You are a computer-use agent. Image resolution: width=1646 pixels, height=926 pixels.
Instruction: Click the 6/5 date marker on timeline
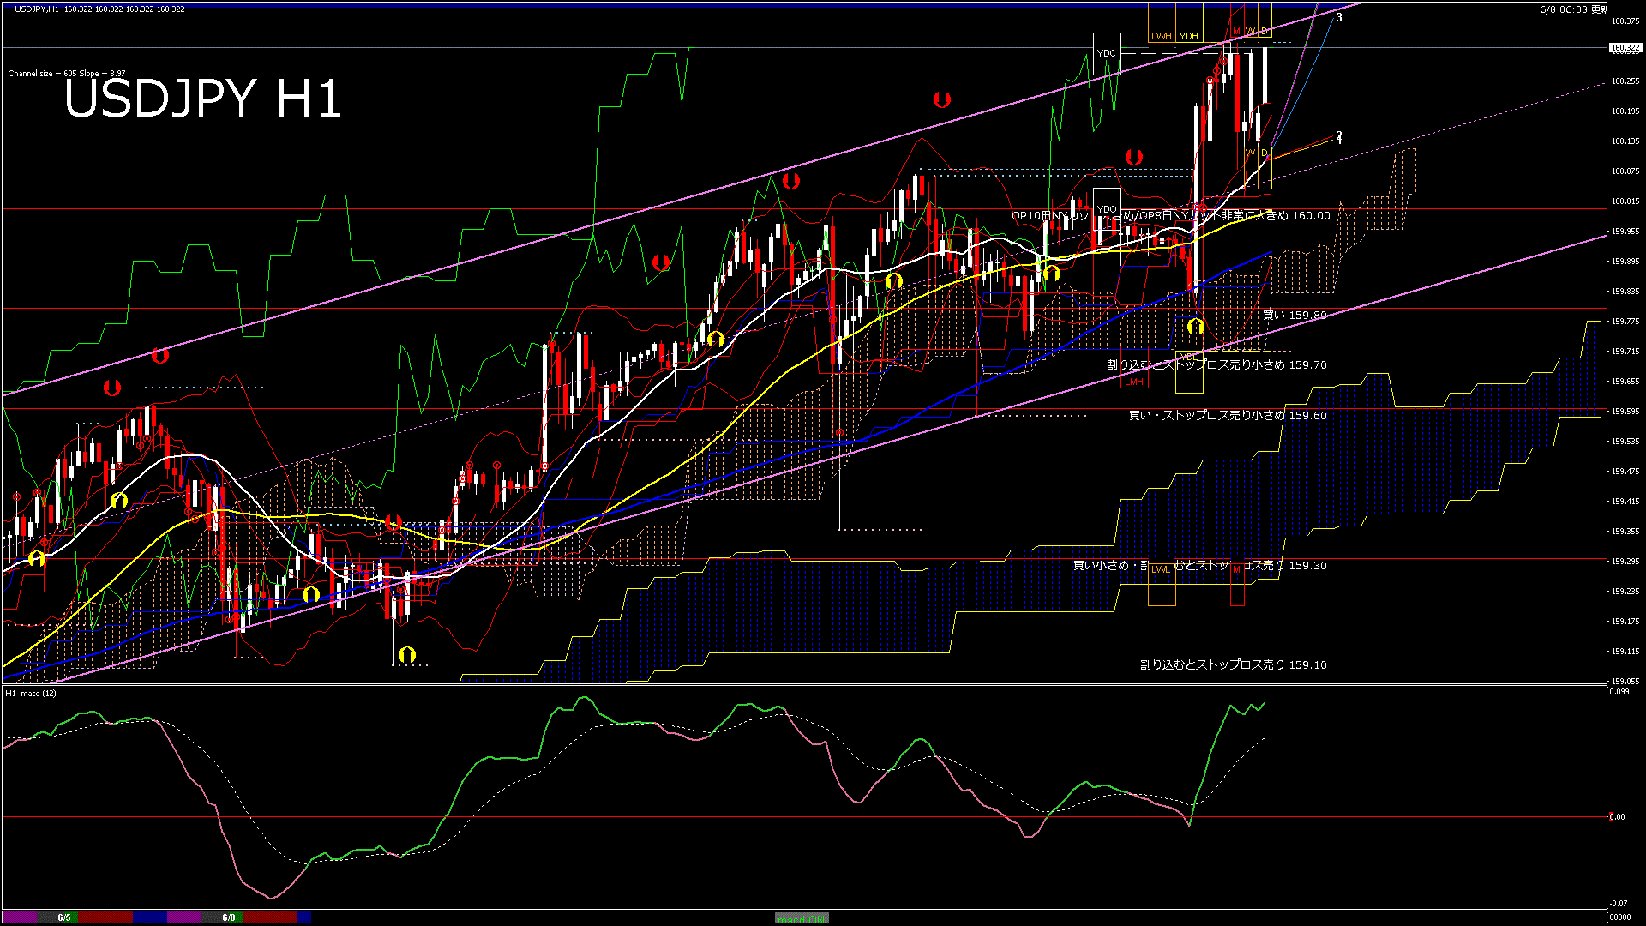64,917
